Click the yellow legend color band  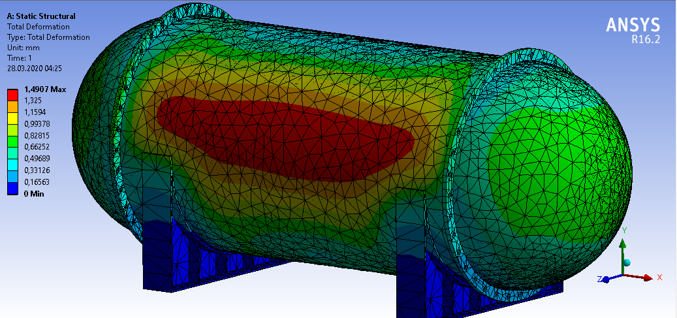tap(12, 118)
